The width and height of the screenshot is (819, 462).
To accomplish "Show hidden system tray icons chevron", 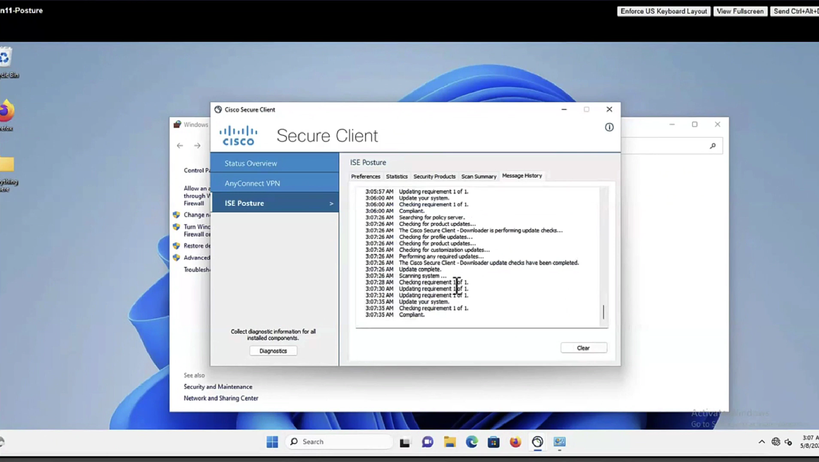I will (762, 442).
